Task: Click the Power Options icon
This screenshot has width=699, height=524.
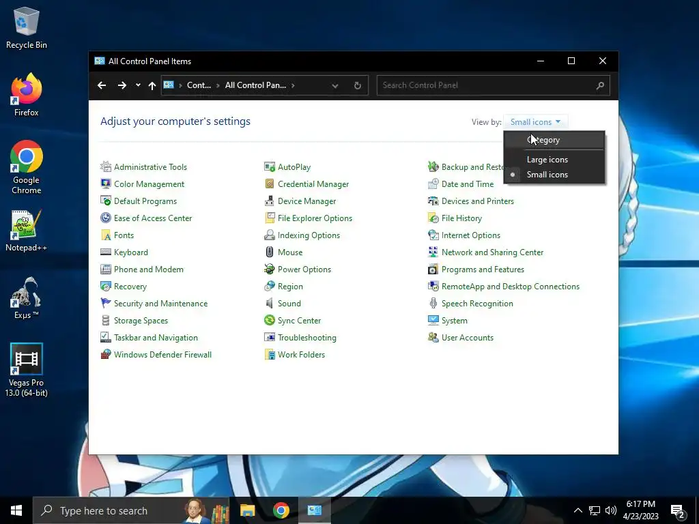Action: 269,269
